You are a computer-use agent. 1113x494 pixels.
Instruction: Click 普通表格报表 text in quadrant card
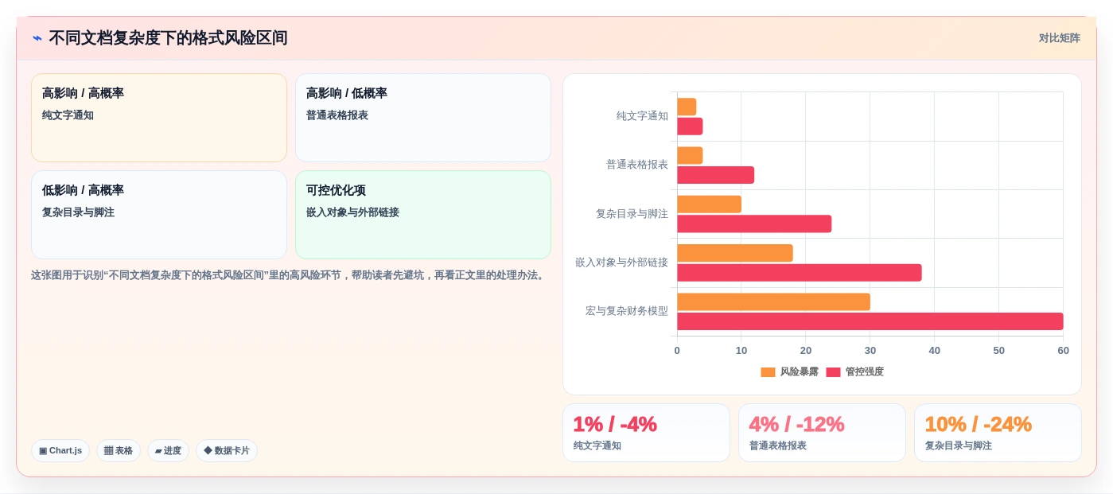coord(337,115)
